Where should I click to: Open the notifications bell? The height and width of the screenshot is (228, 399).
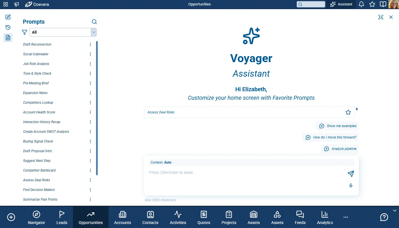pyautogui.click(x=361, y=4)
